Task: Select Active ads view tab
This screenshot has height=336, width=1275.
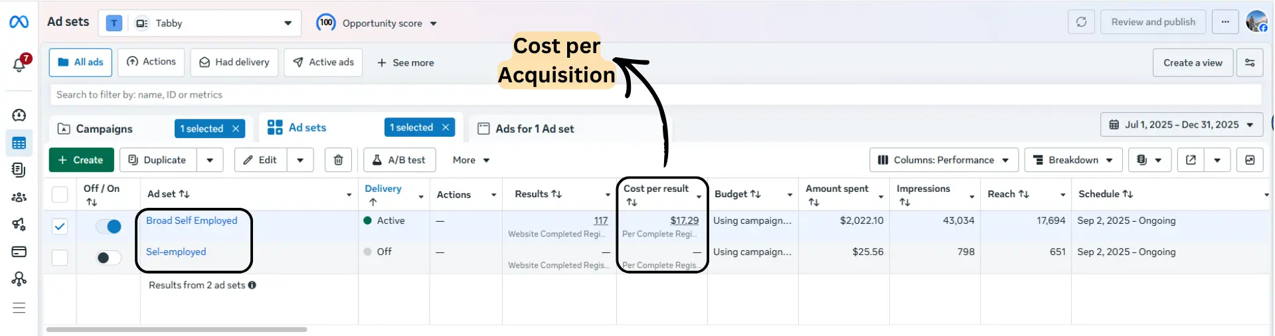Action: (x=323, y=62)
